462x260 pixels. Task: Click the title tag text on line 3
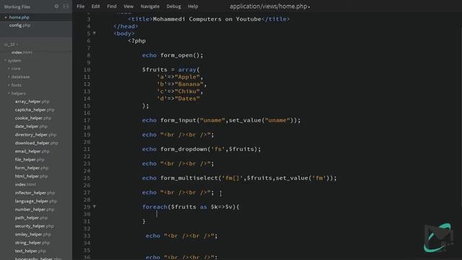click(x=207, y=19)
